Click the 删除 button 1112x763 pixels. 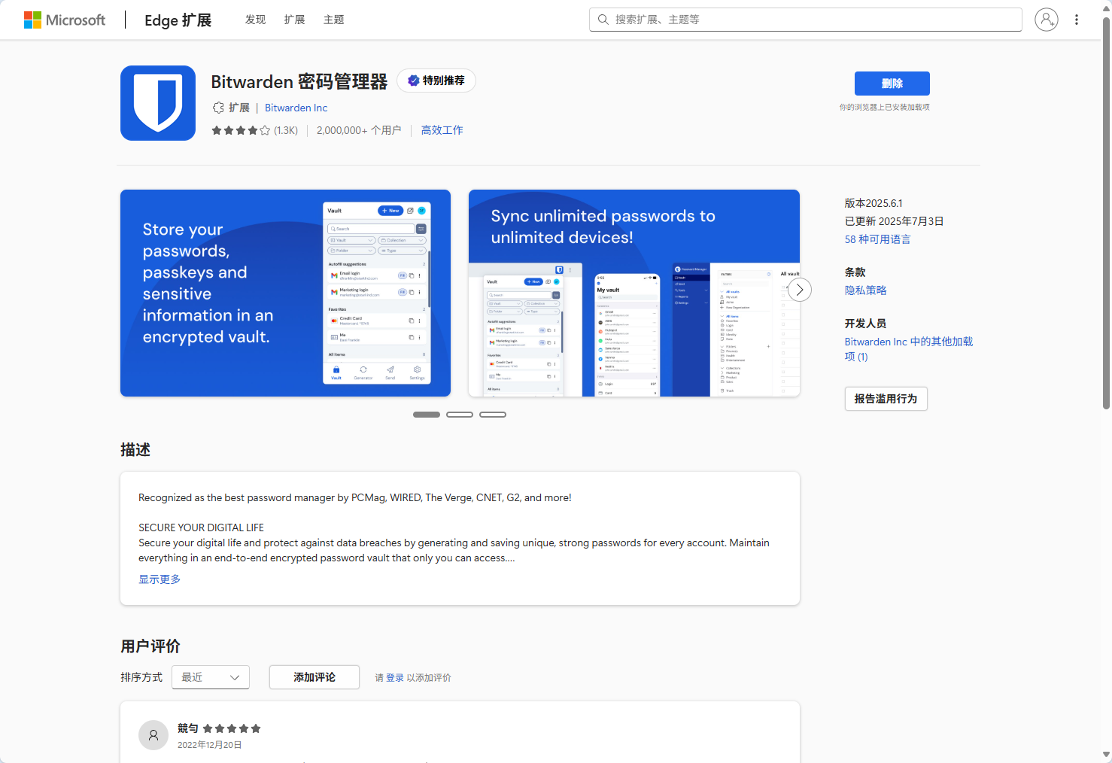pyautogui.click(x=892, y=84)
